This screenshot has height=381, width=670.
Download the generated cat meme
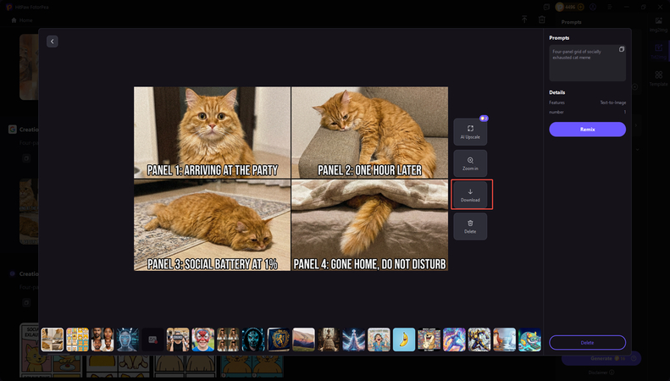[470, 195]
